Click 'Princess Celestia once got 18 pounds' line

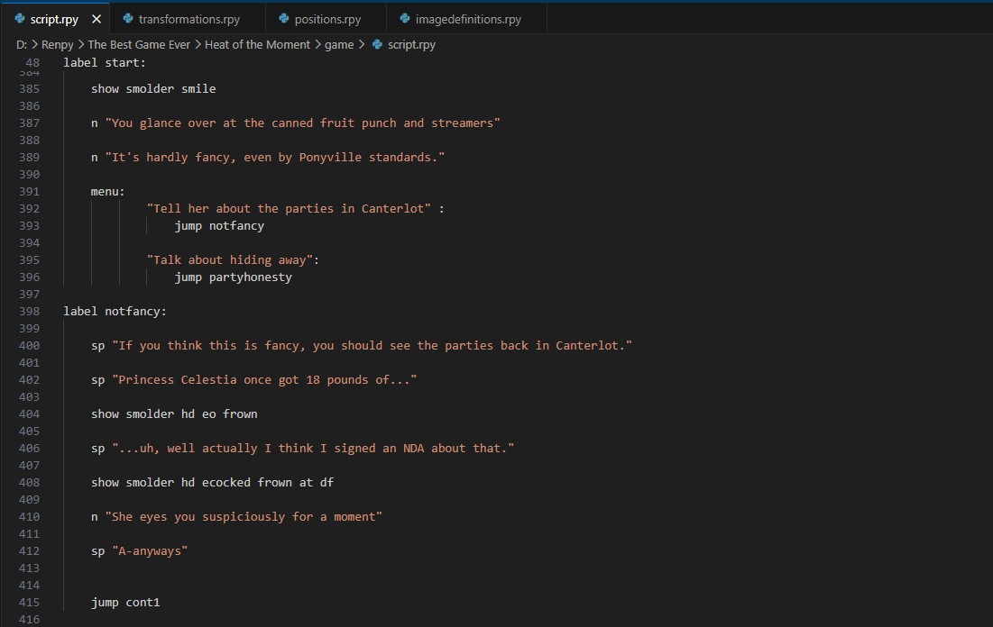click(x=253, y=379)
